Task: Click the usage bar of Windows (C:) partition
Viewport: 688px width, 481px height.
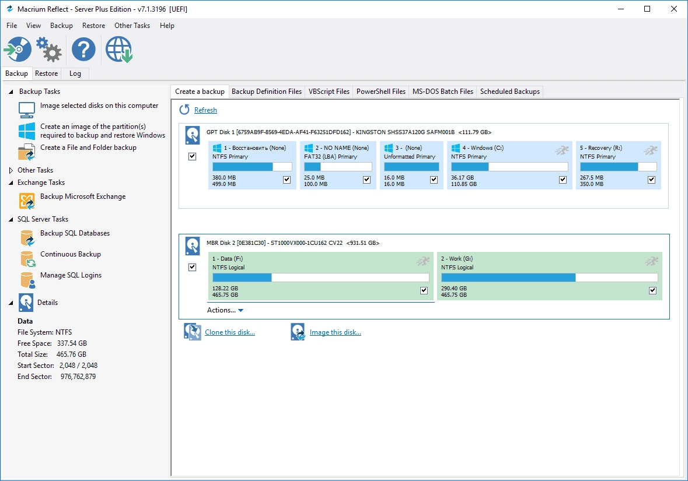Action: 509,167
